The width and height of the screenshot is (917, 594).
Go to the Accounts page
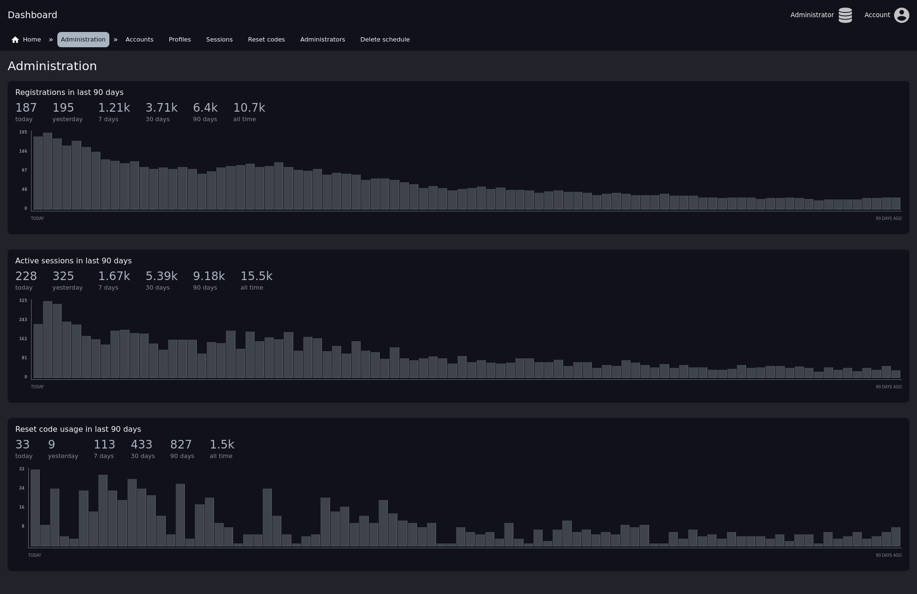point(139,40)
